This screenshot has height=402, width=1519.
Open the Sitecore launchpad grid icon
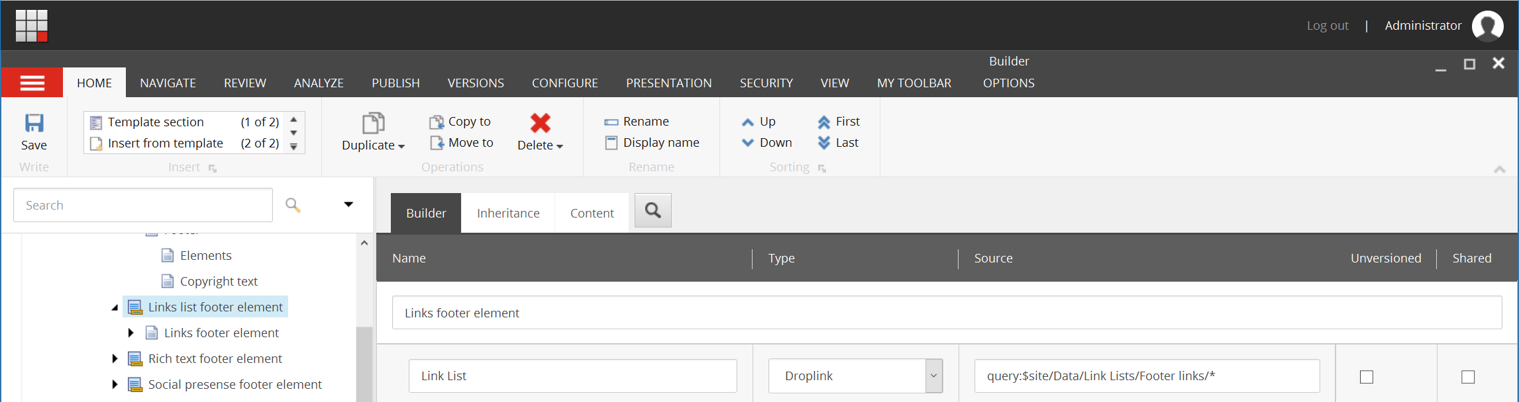point(32,26)
